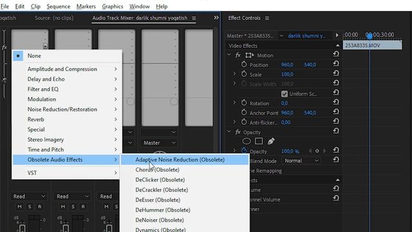Toggle animation stopwatch for Rotation
412x232 pixels.
point(244,103)
